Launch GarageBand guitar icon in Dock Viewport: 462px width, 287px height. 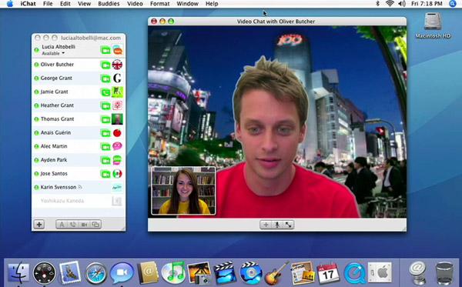pyautogui.click(x=276, y=272)
